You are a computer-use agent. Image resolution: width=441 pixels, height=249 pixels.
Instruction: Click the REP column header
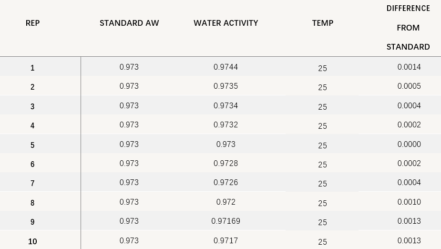tap(32, 23)
